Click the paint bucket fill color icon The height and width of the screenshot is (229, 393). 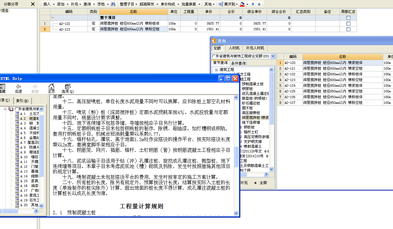(x=242, y=4)
